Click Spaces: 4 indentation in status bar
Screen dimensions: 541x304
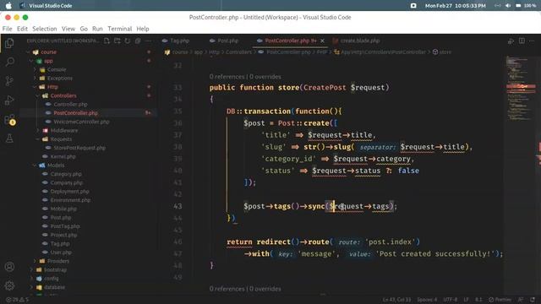[x=427, y=300]
